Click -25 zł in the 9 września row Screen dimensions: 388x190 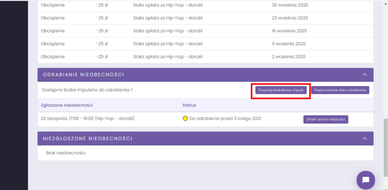point(102,44)
